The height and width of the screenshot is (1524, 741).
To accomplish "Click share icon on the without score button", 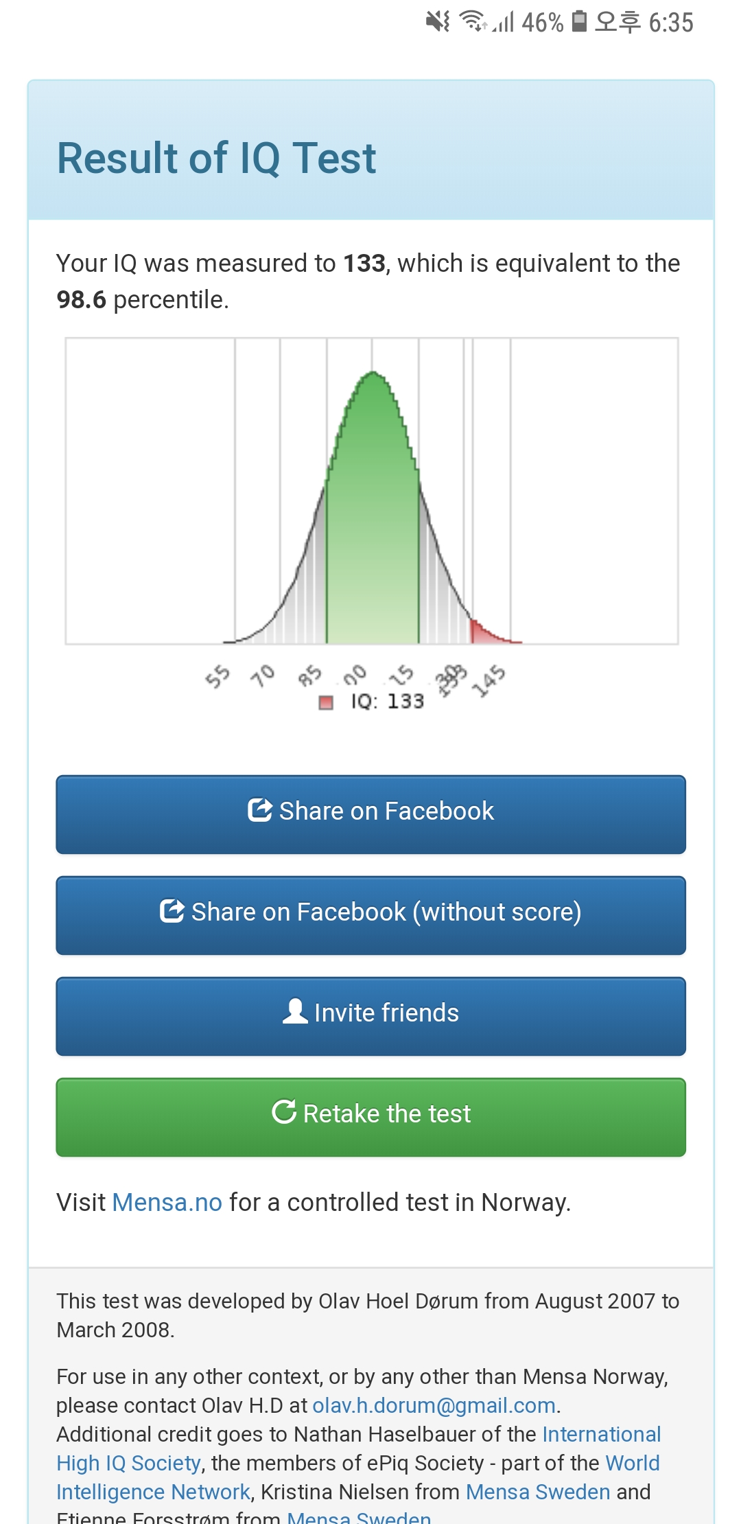I will (x=172, y=911).
